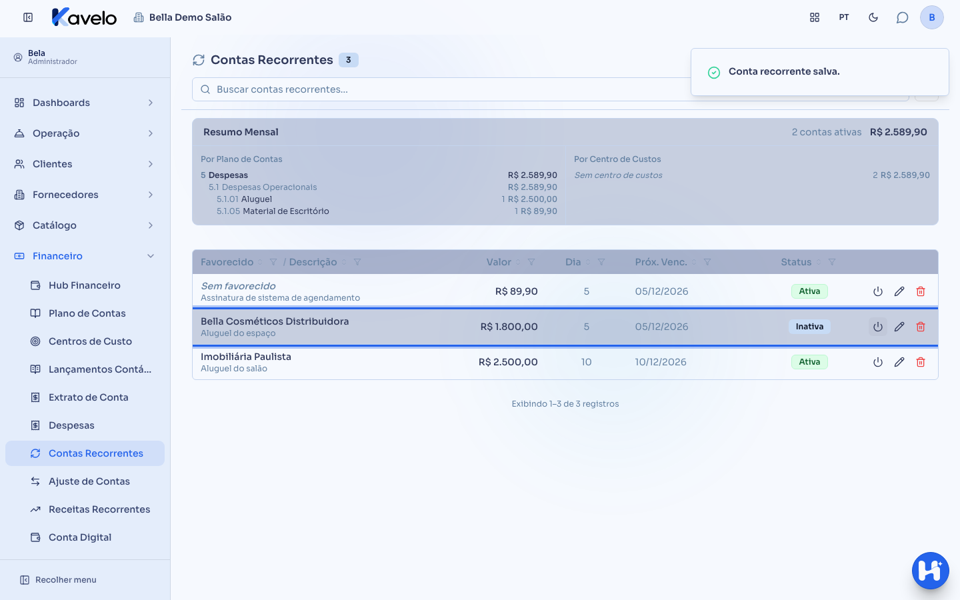Open Hub Financeiro in the sidebar

click(x=85, y=285)
